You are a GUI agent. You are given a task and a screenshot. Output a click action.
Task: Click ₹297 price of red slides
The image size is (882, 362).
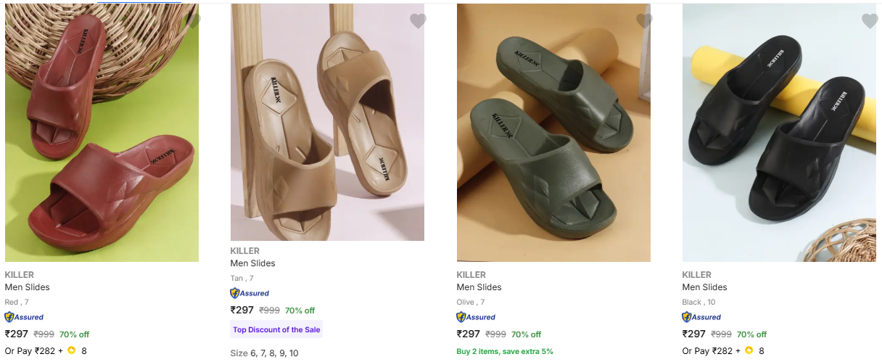click(x=17, y=334)
